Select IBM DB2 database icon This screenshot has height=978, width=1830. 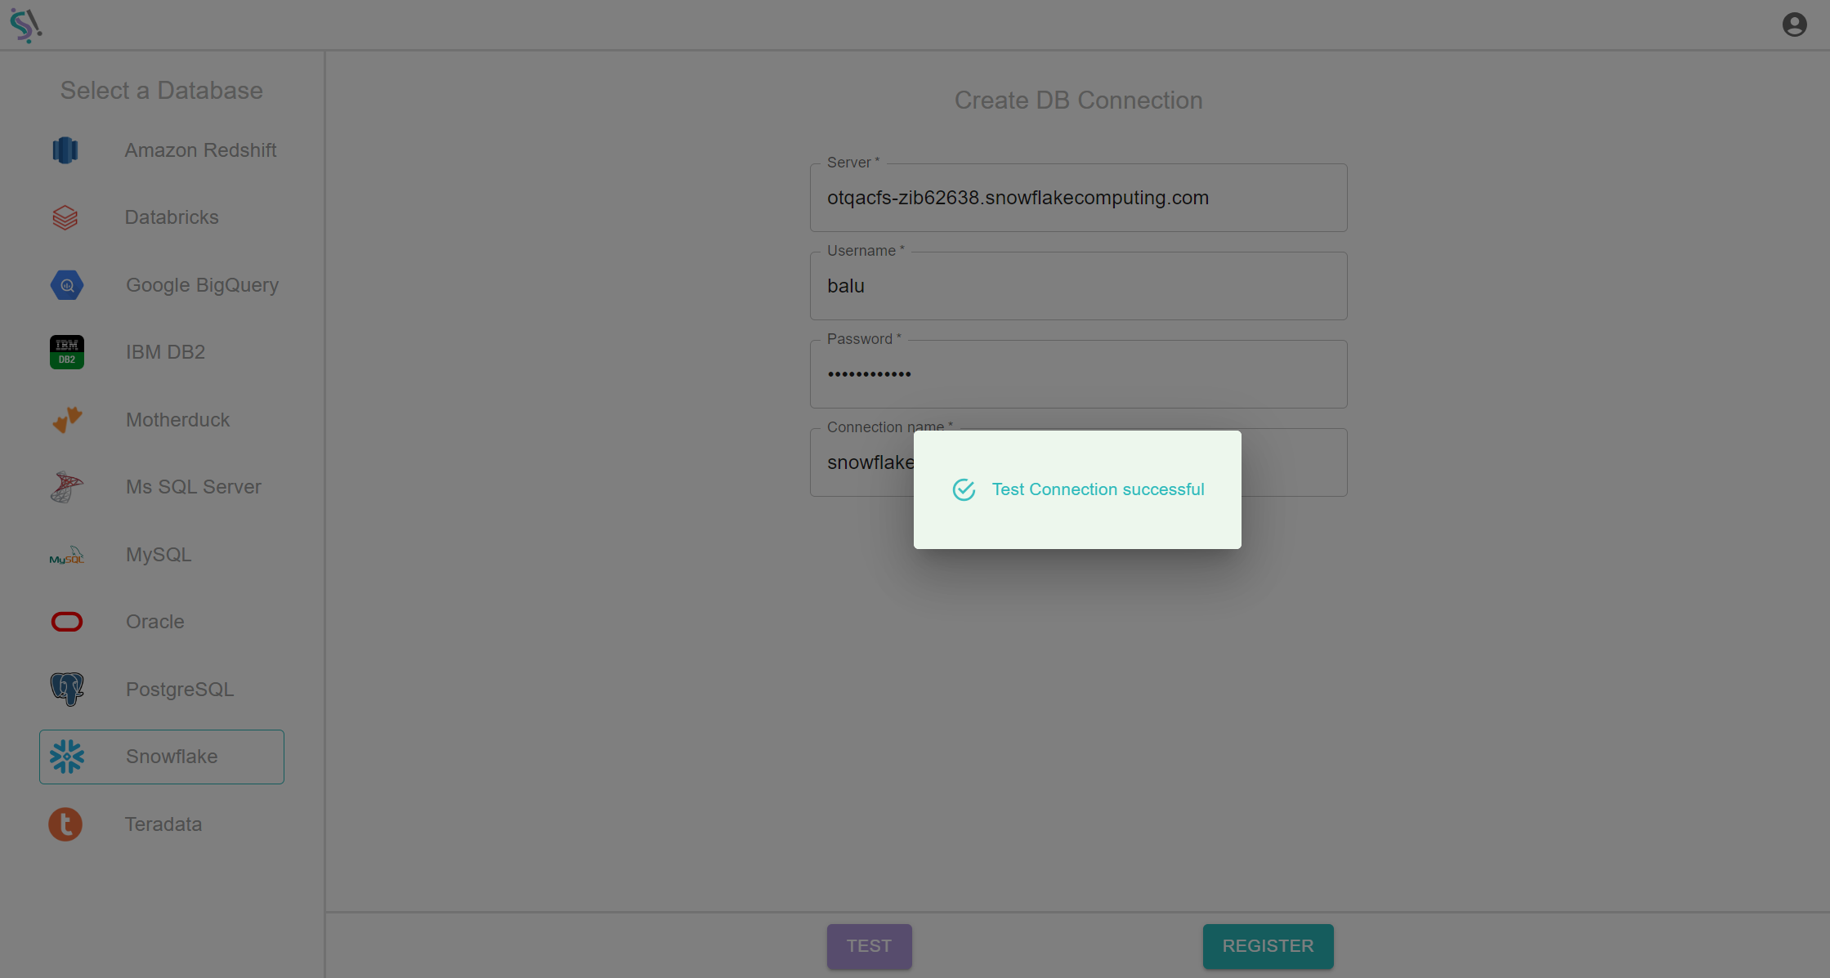tap(66, 351)
